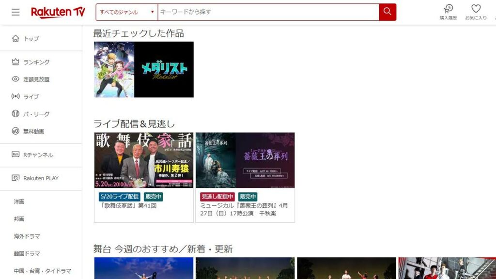Click the baseball icon for パ・リーグ
This screenshot has height=279, width=496.
(x=15, y=113)
